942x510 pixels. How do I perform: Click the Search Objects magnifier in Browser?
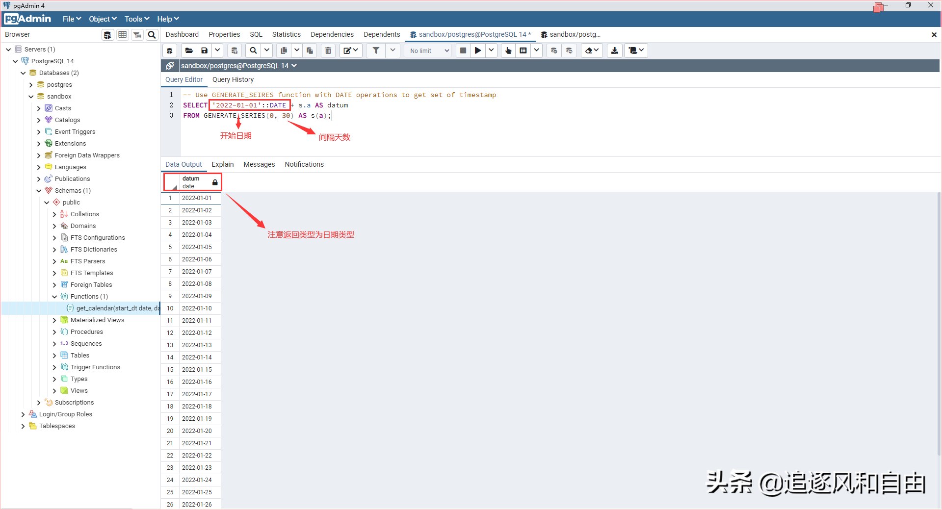152,35
